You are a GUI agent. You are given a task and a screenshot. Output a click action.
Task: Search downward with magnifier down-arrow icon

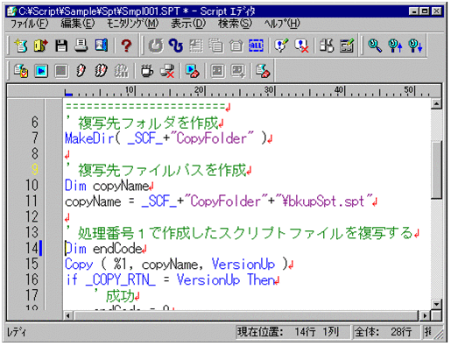[415, 46]
